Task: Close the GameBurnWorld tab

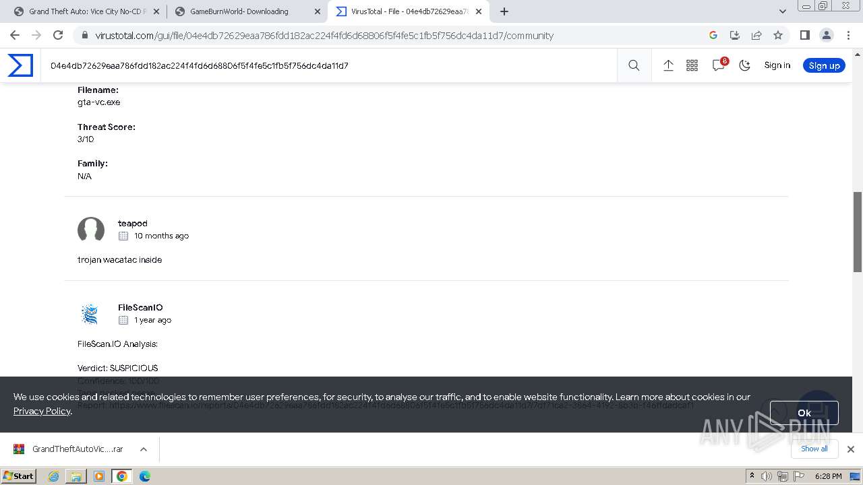Action: pyautogui.click(x=318, y=11)
